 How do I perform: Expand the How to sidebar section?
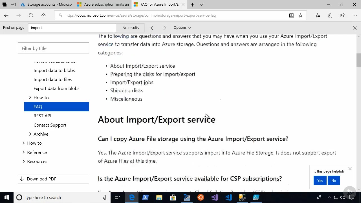(x=24, y=143)
